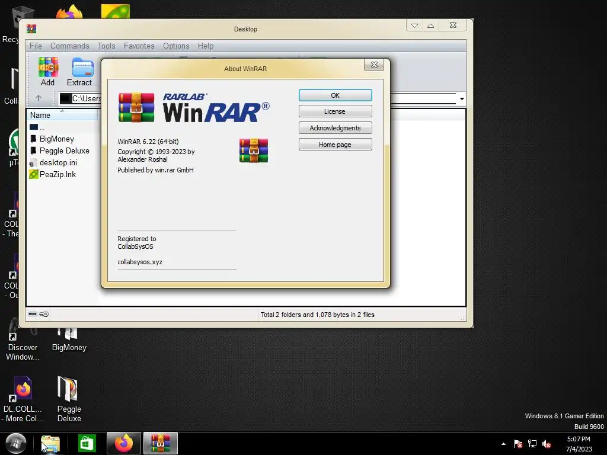The height and width of the screenshot is (455, 607).
Task: Open the Options menu
Action: pyautogui.click(x=176, y=46)
